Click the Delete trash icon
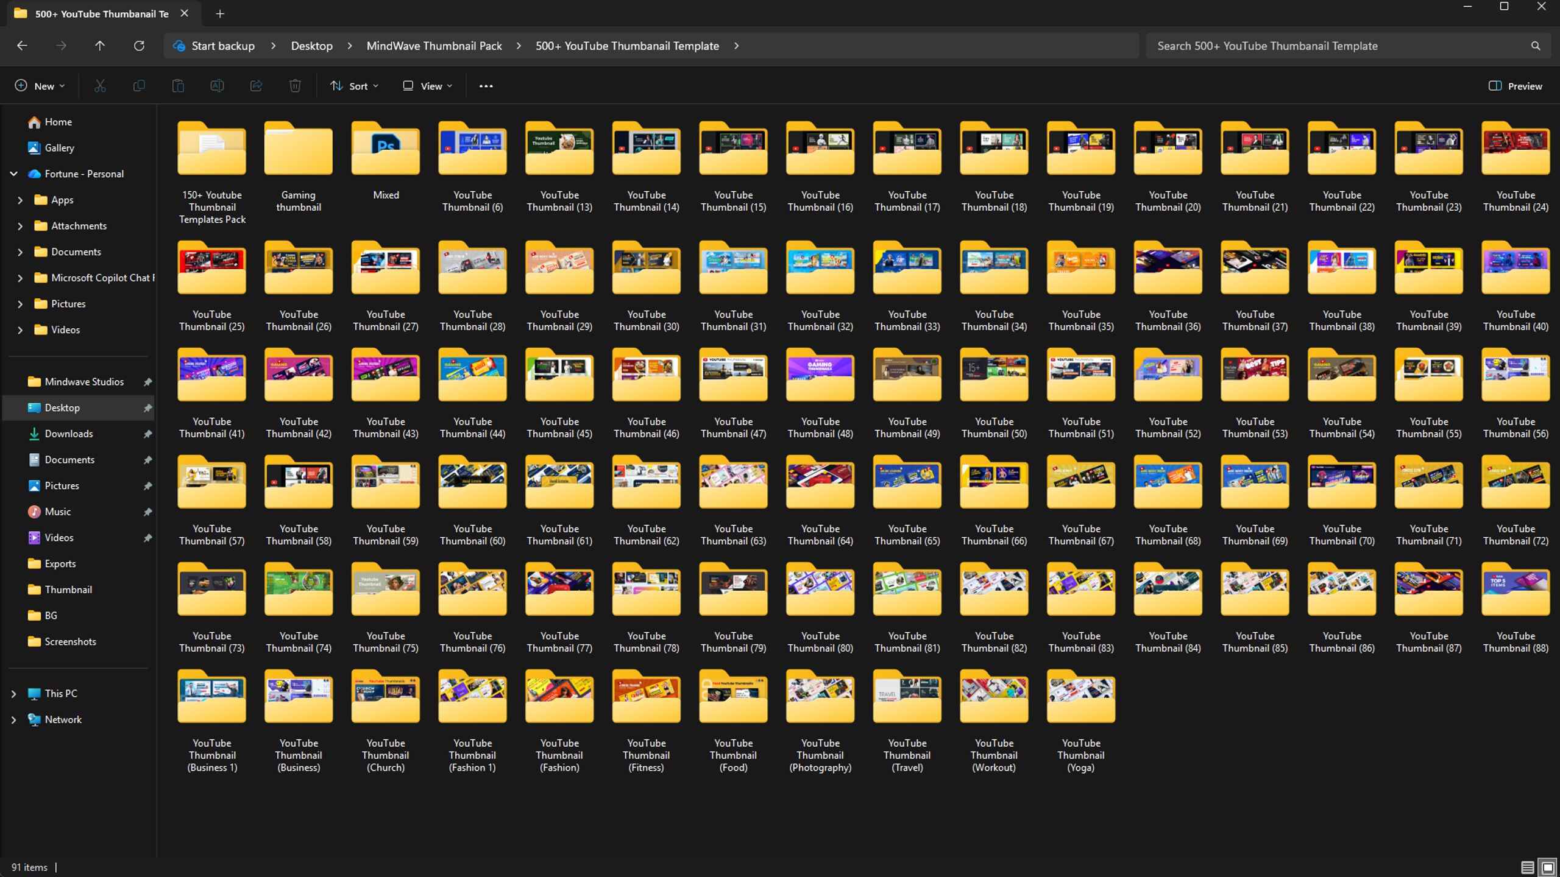1560x877 pixels. click(295, 86)
